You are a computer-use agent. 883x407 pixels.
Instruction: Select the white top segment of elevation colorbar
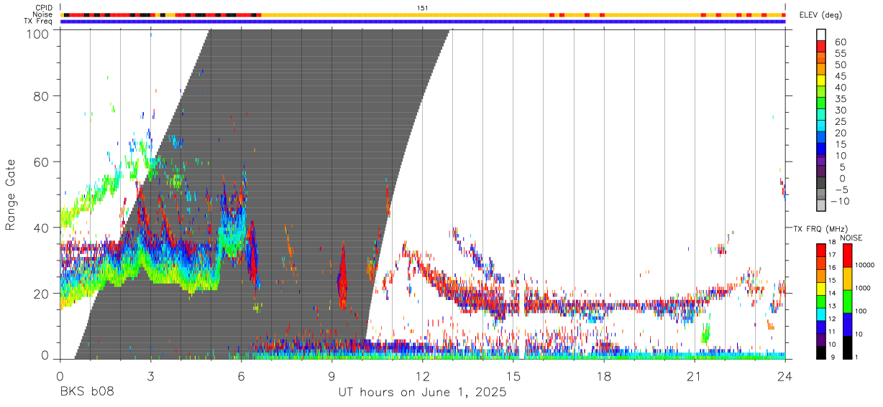tap(821, 33)
